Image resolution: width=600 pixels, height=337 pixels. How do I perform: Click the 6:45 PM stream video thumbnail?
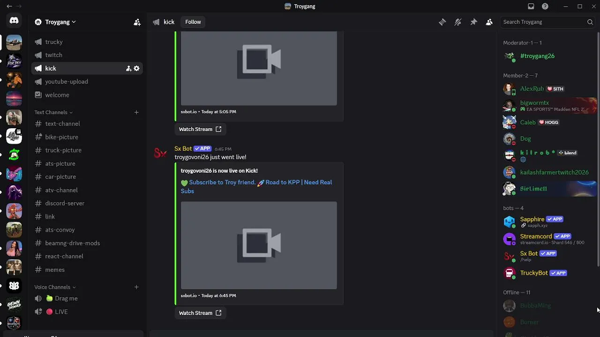[259, 245]
